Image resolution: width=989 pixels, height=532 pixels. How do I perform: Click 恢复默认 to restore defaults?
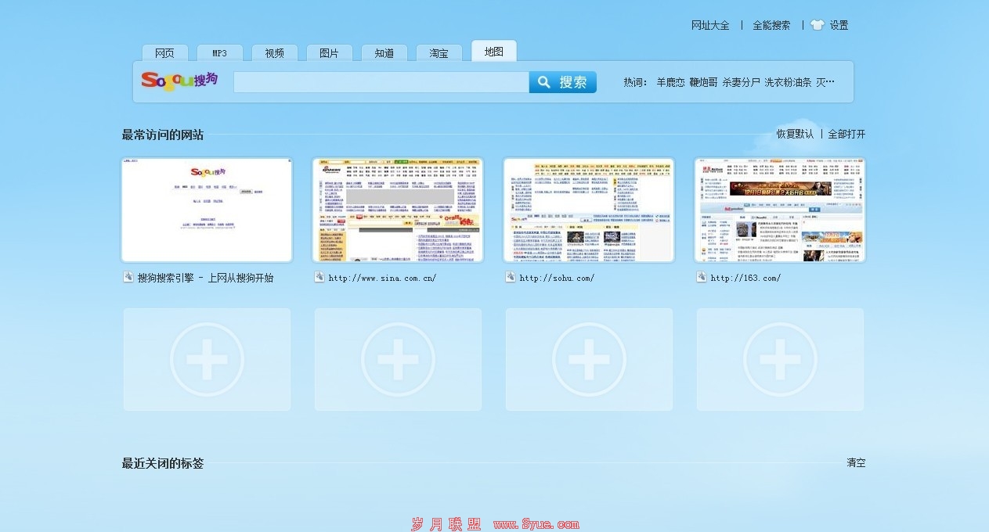pos(796,134)
